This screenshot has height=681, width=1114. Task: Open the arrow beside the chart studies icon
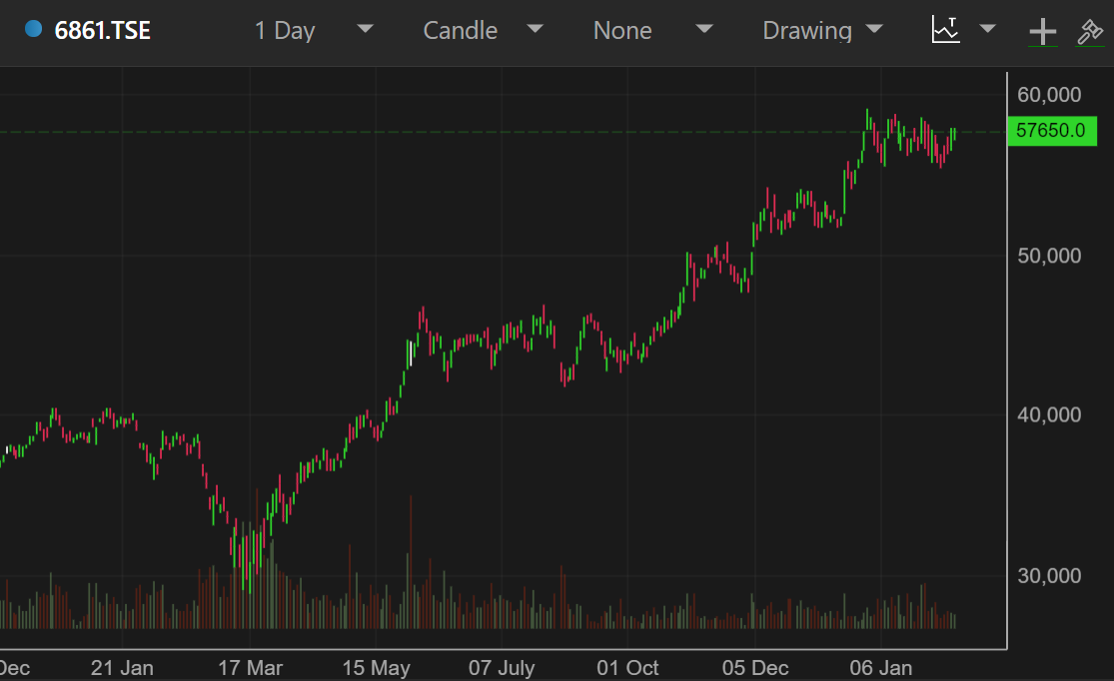pos(987,29)
